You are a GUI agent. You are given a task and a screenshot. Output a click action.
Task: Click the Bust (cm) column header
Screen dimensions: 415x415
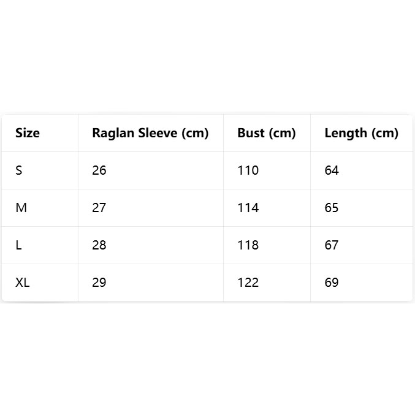click(x=267, y=133)
